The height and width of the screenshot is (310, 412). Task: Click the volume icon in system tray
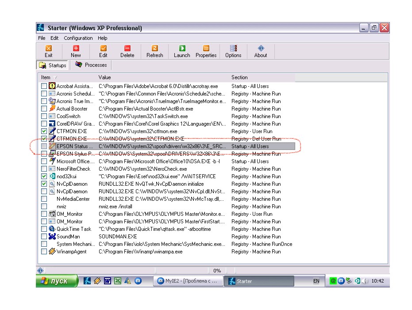coord(365,281)
